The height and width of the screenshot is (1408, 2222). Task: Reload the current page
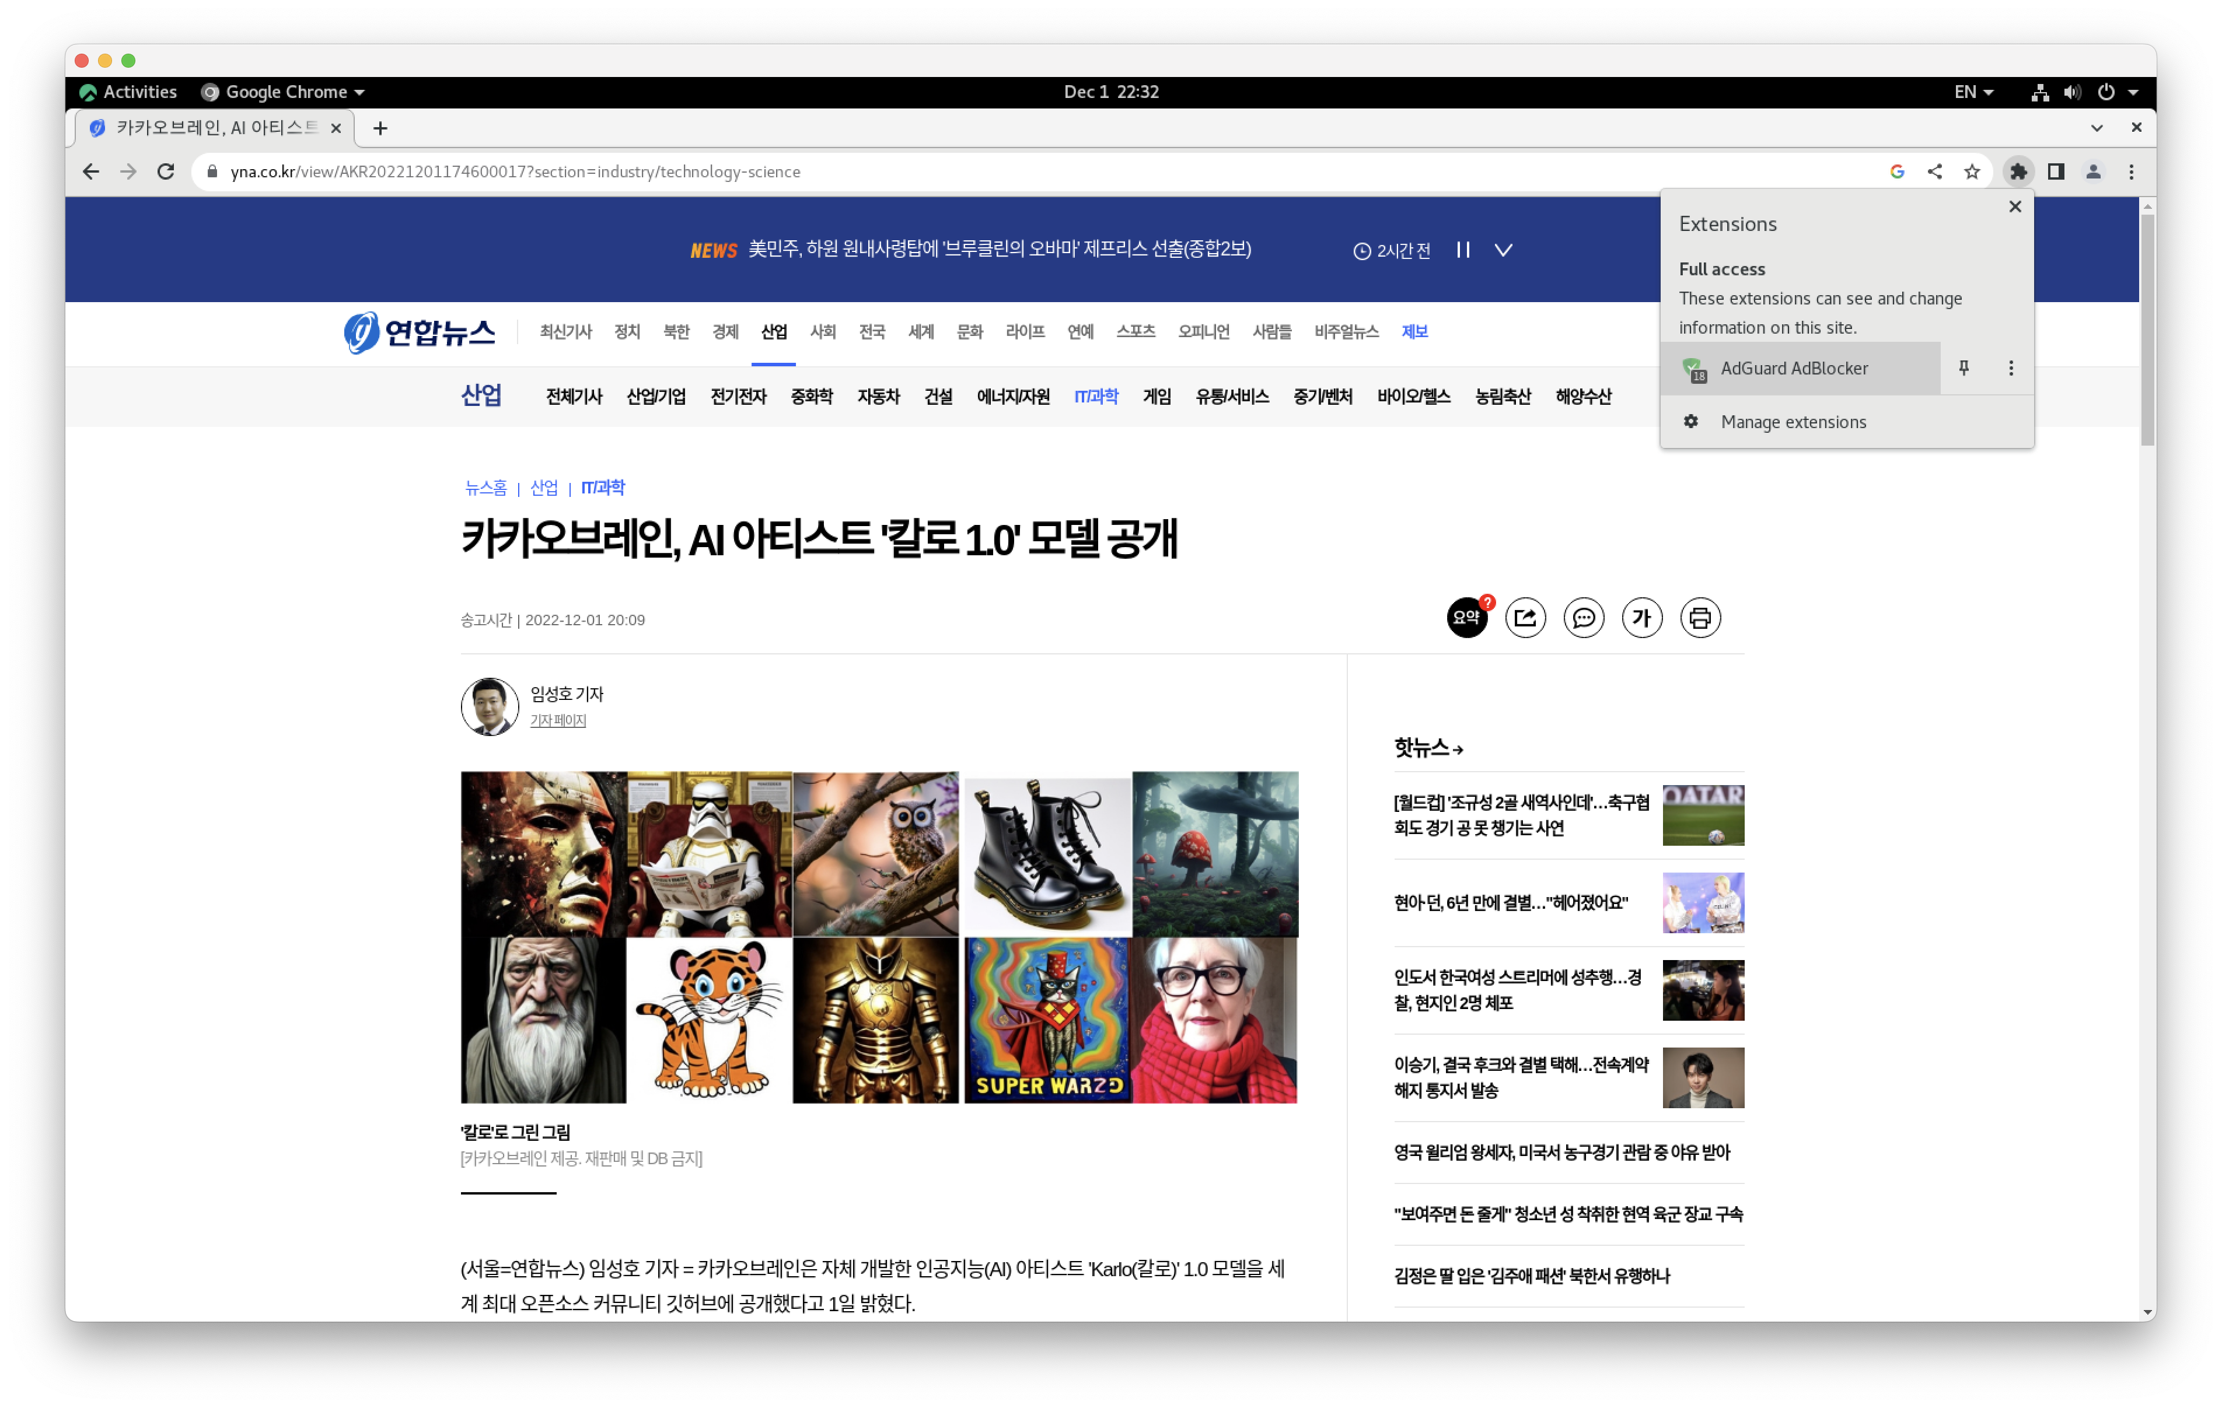click(166, 171)
